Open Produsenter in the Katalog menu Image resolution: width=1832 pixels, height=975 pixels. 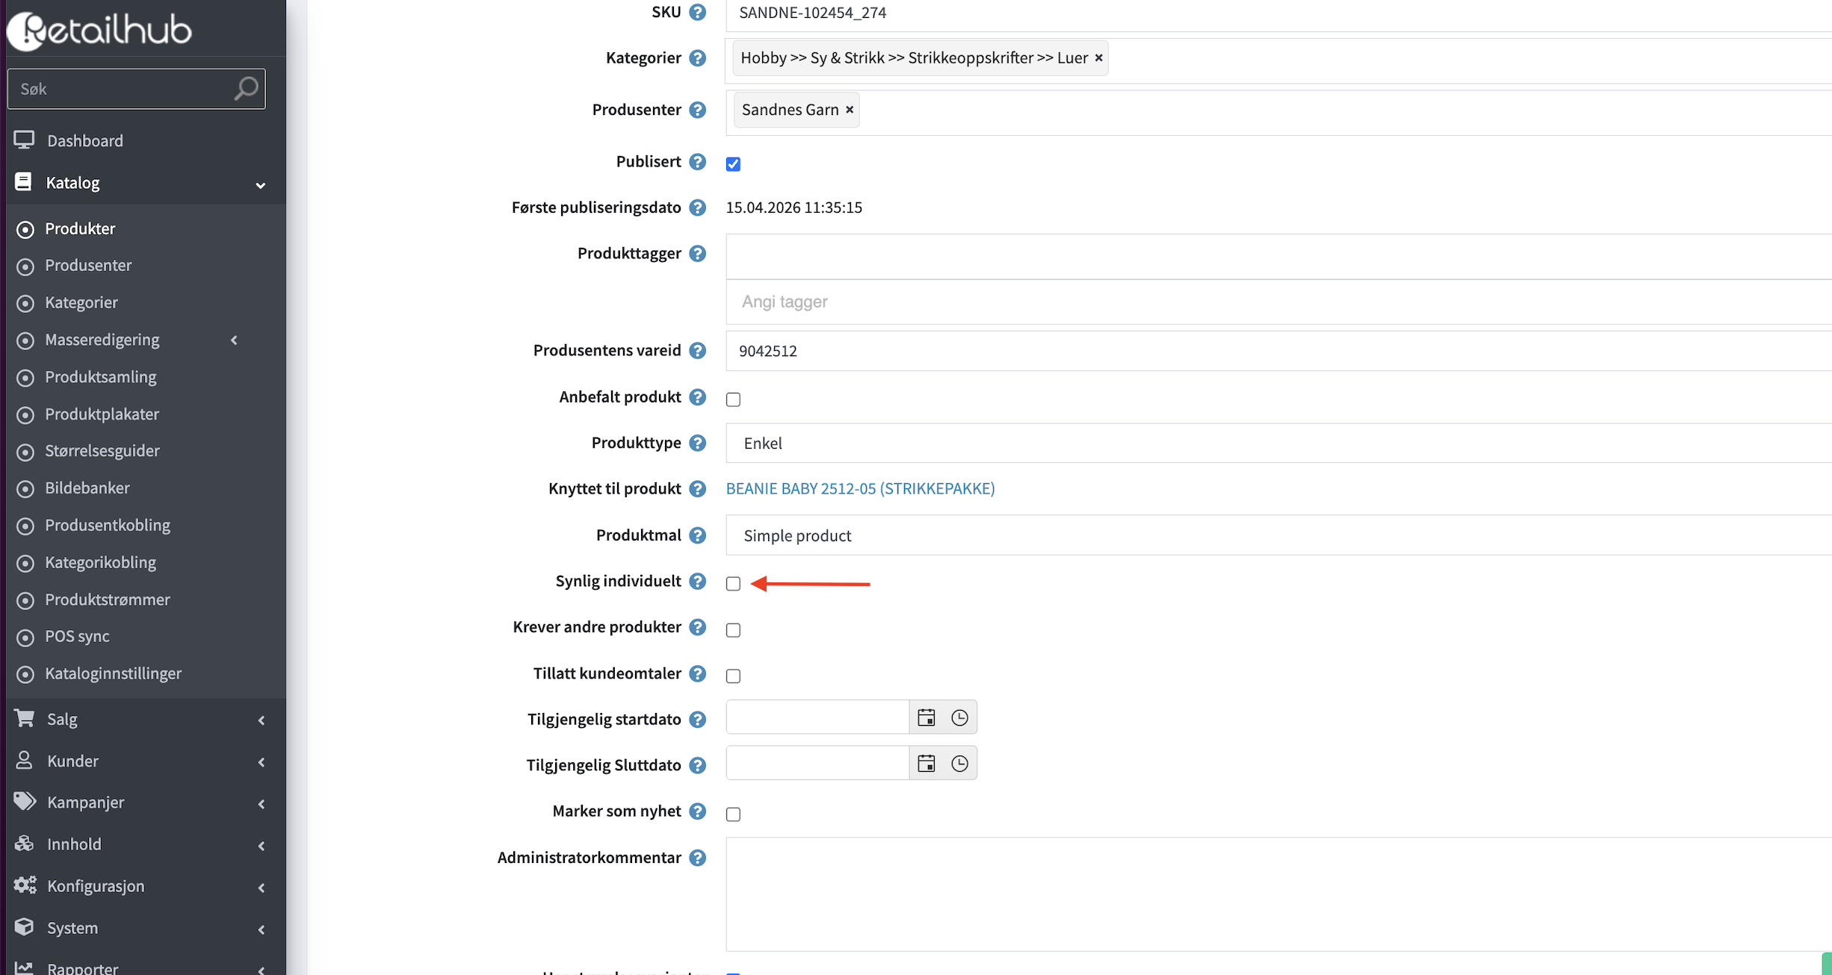tap(88, 266)
